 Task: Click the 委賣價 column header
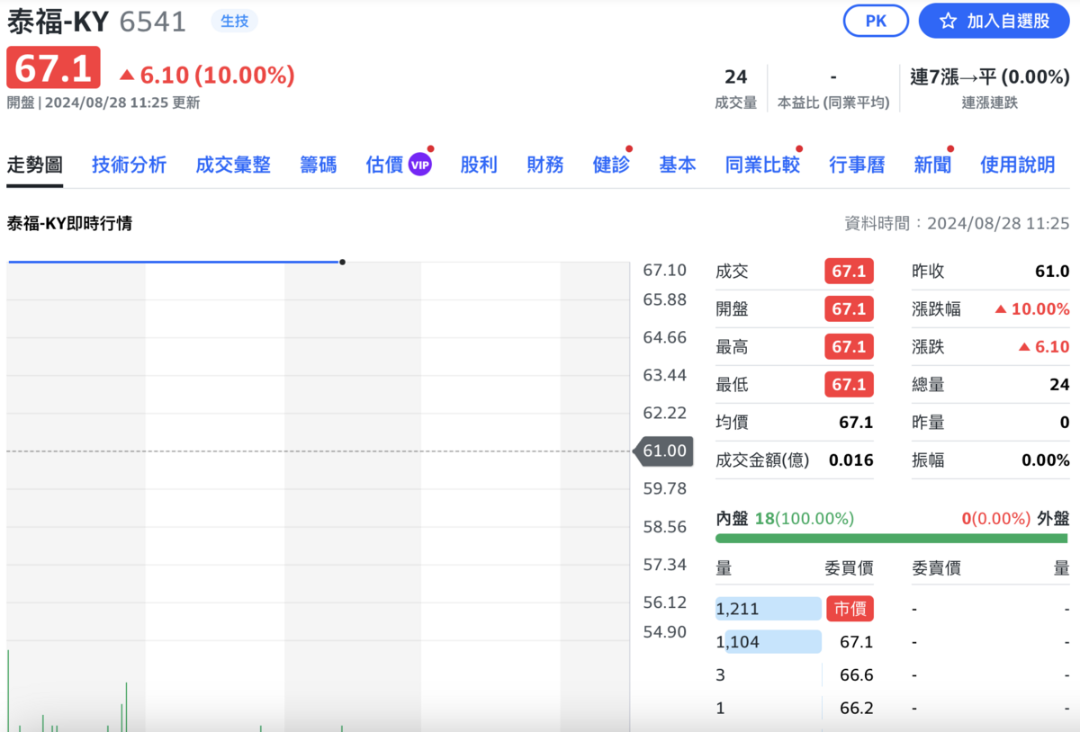(936, 568)
